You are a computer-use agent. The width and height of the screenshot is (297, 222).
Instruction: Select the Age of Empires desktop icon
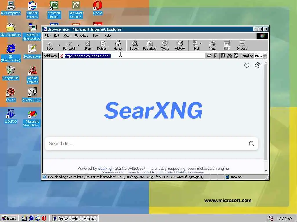[x=32, y=75]
